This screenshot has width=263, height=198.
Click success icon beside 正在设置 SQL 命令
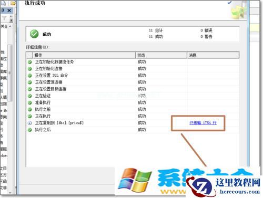30,76
